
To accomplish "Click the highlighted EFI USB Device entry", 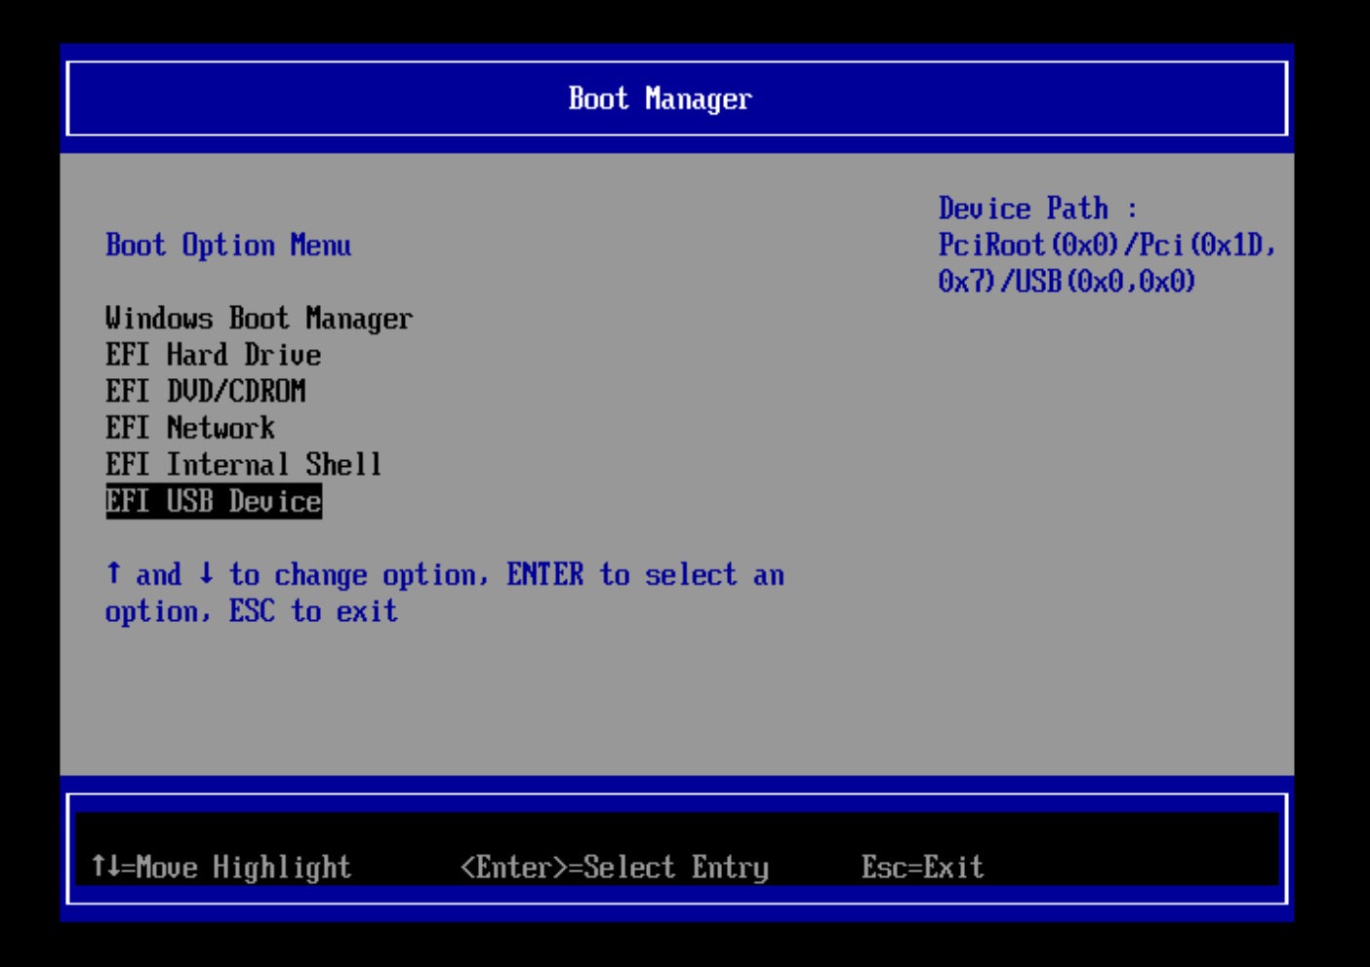I will (x=214, y=502).
